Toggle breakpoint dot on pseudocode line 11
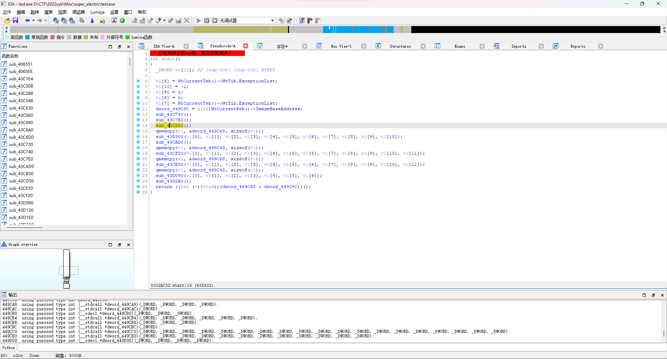This screenshot has height=359, width=667. coord(138,109)
